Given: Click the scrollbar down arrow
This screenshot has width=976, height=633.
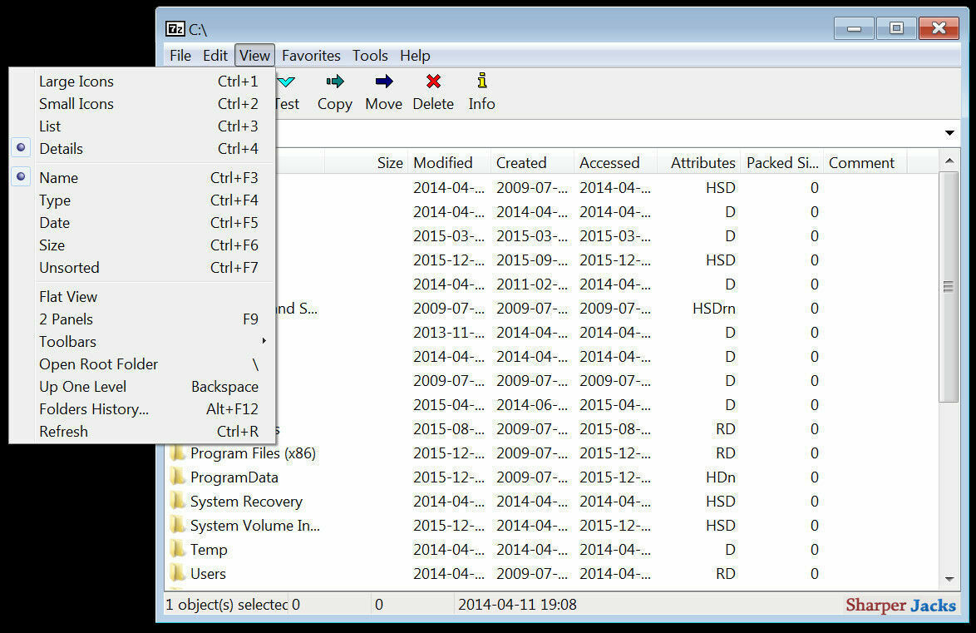Looking at the screenshot, I should click(x=949, y=579).
